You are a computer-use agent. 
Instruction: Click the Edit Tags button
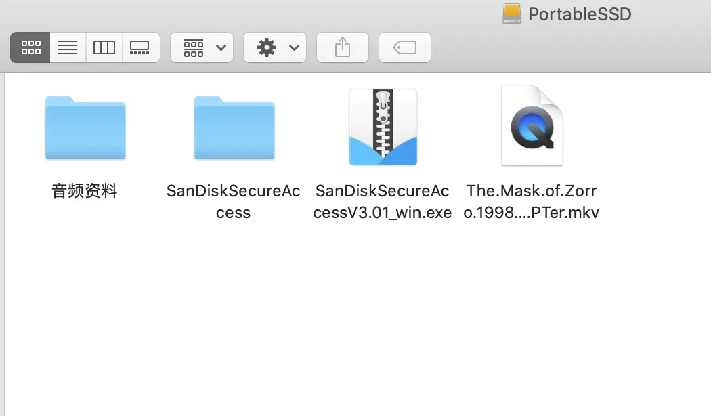pos(405,47)
